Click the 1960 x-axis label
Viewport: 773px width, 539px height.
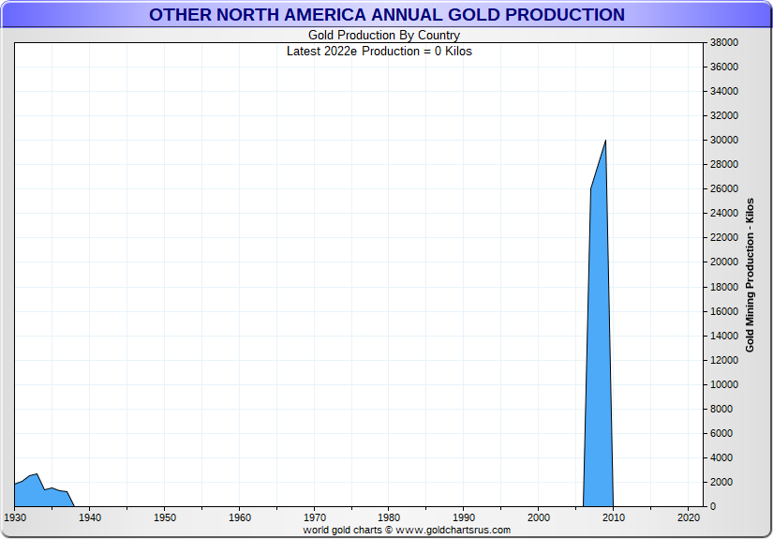click(x=240, y=517)
